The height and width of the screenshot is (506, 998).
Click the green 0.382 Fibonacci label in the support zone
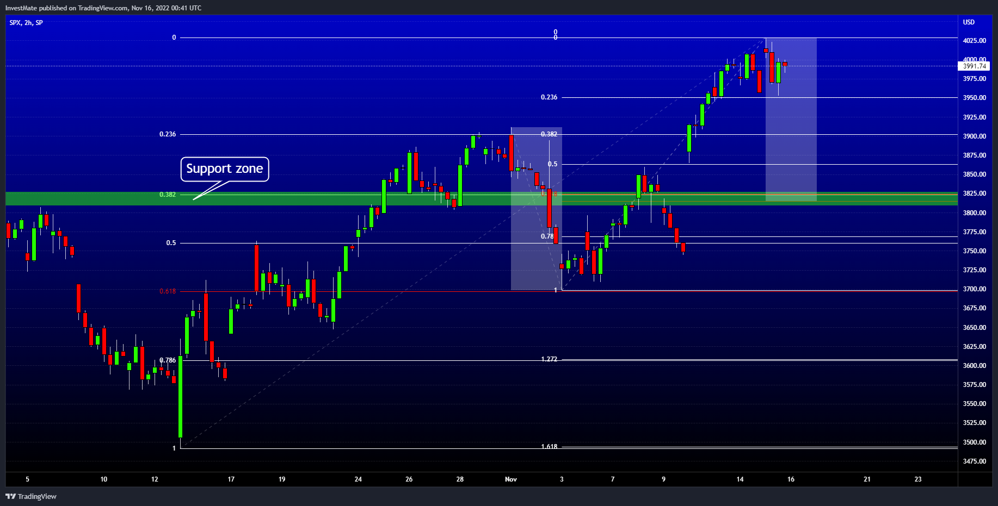coord(168,195)
